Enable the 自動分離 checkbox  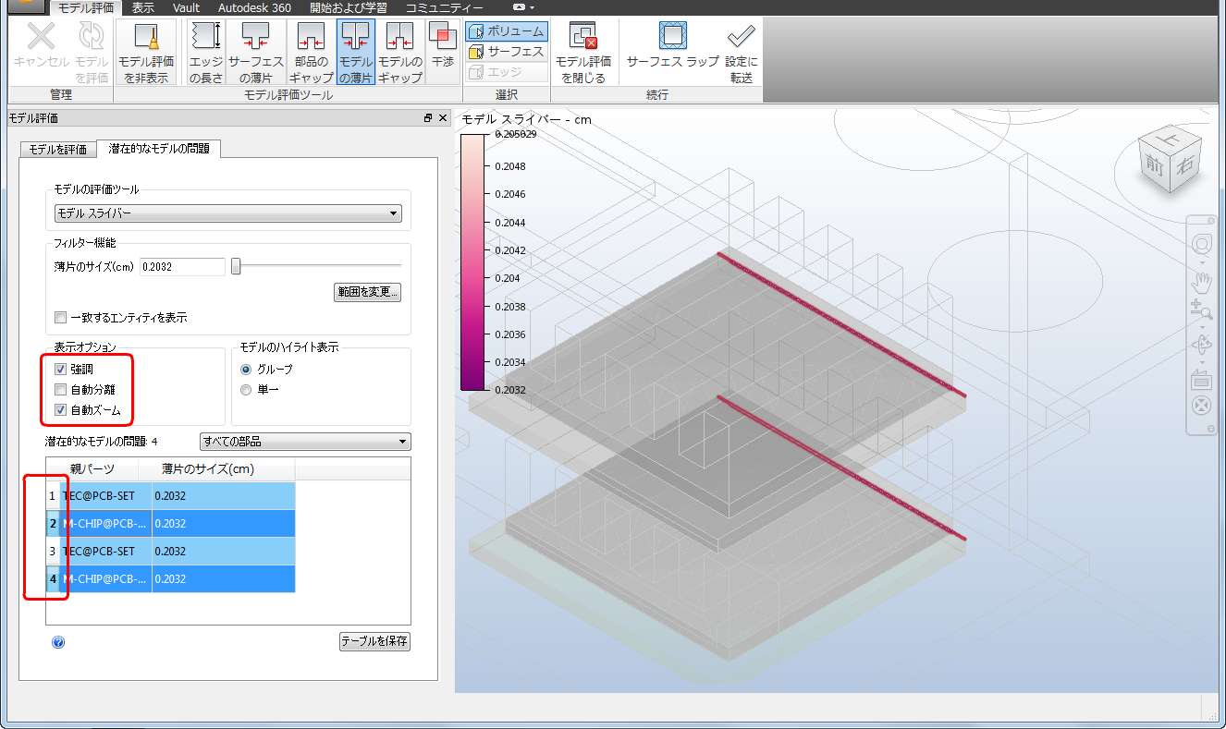pyautogui.click(x=61, y=390)
